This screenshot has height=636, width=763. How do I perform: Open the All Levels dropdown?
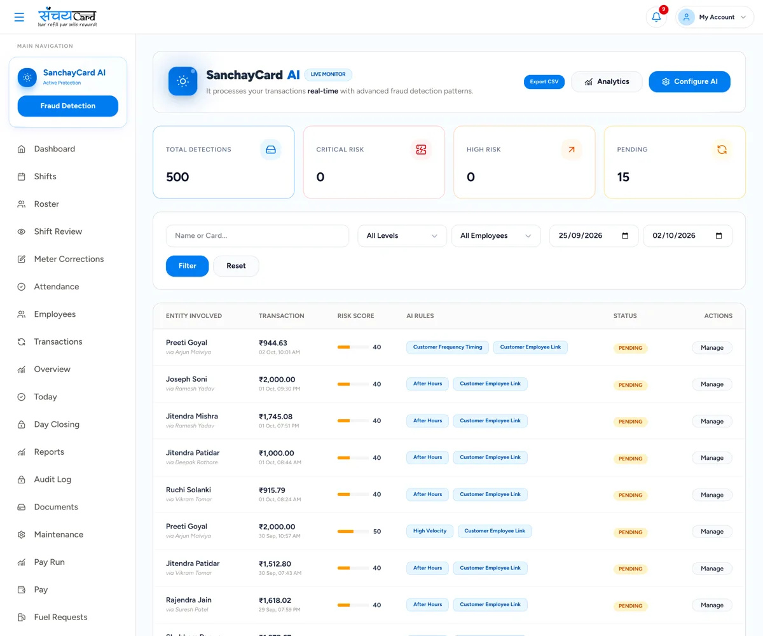402,236
